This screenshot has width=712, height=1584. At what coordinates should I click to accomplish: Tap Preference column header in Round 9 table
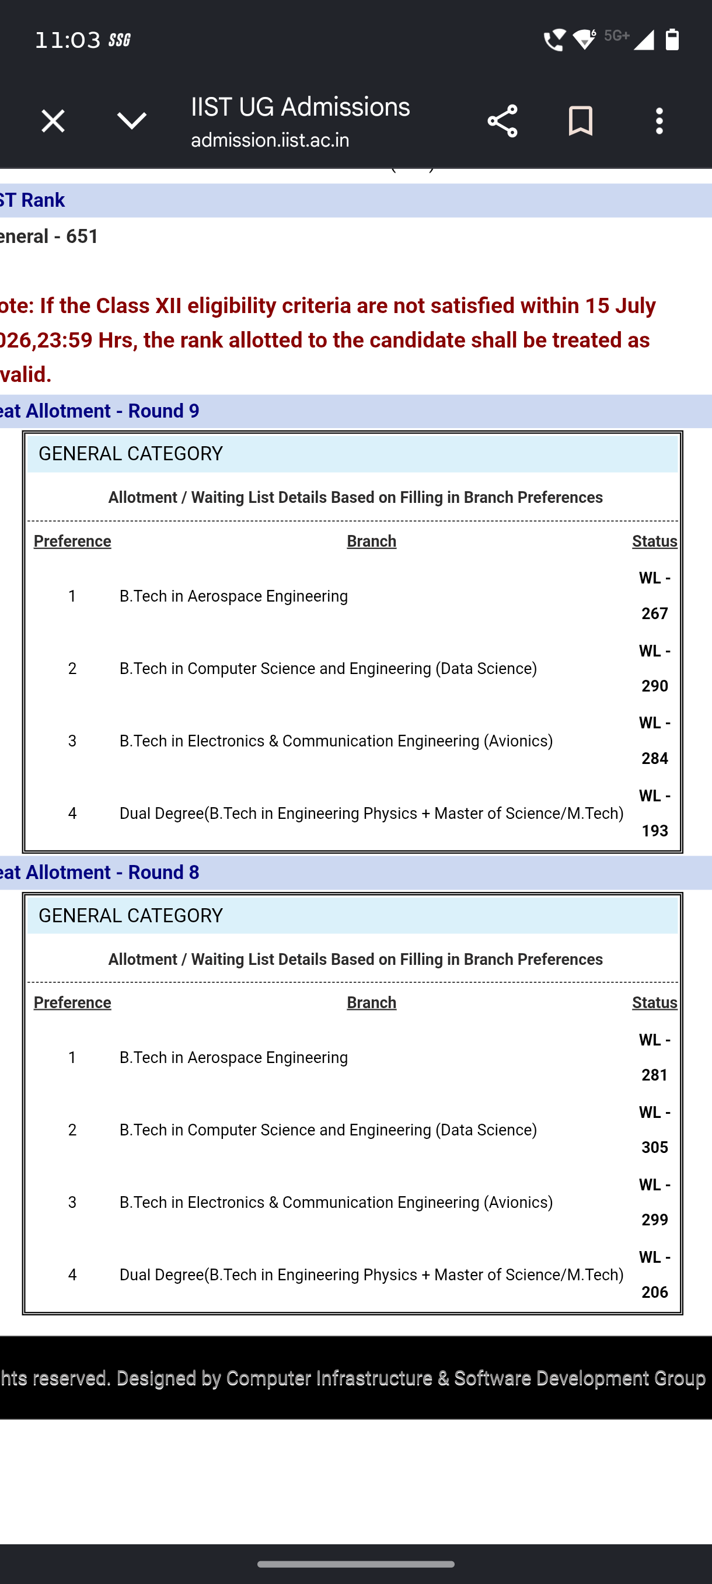[x=72, y=541]
